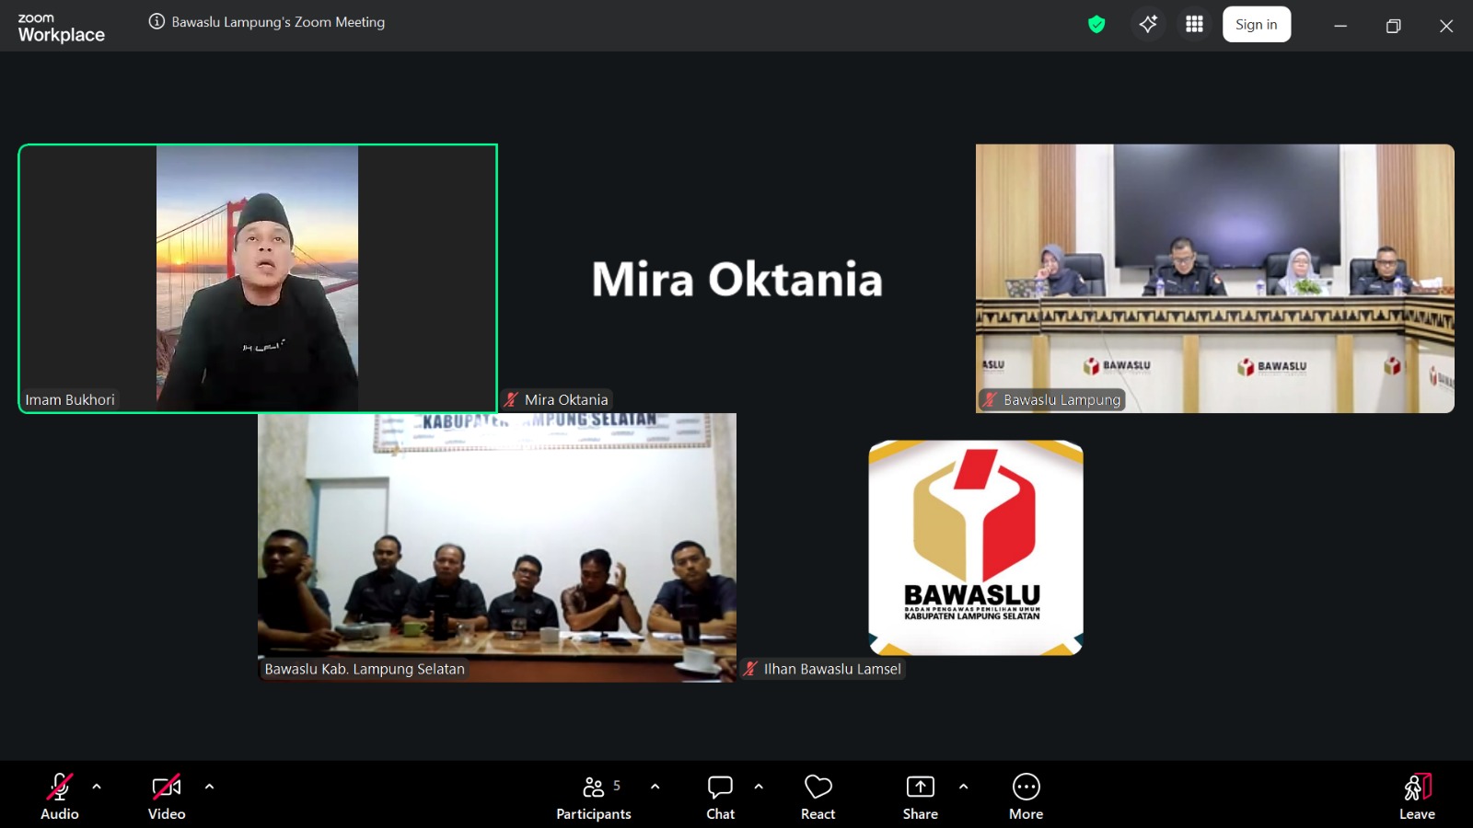This screenshot has width=1473, height=828.
Task: Open the Zoom apps grid icon
Action: (1194, 25)
